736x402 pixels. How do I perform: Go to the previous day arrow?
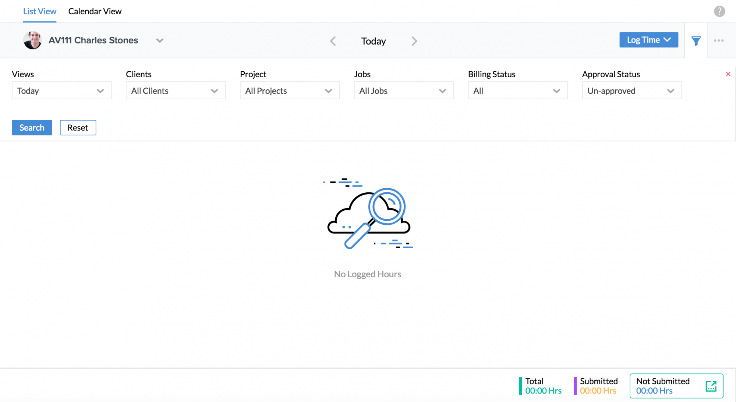333,41
